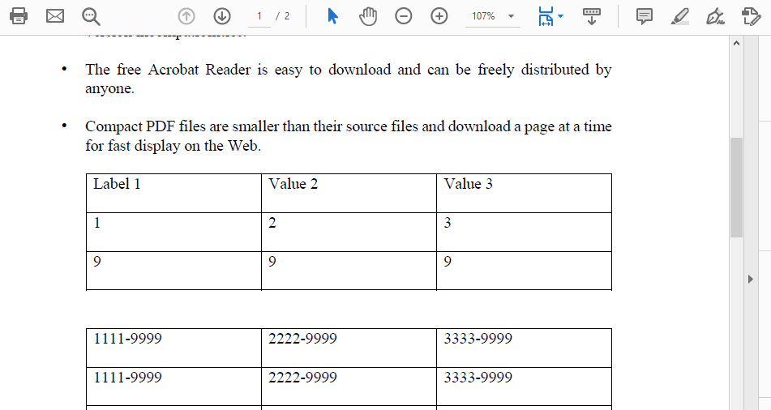The height and width of the screenshot is (410, 771).
Task: Send file by email icon
Action: point(55,16)
